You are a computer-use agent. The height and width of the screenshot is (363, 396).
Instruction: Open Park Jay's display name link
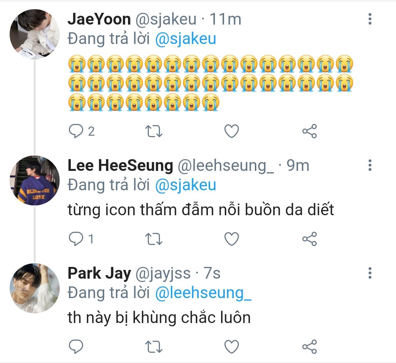click(99, 274)
